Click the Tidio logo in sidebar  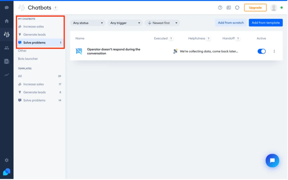pyautogui.click(x=7, y=172)
